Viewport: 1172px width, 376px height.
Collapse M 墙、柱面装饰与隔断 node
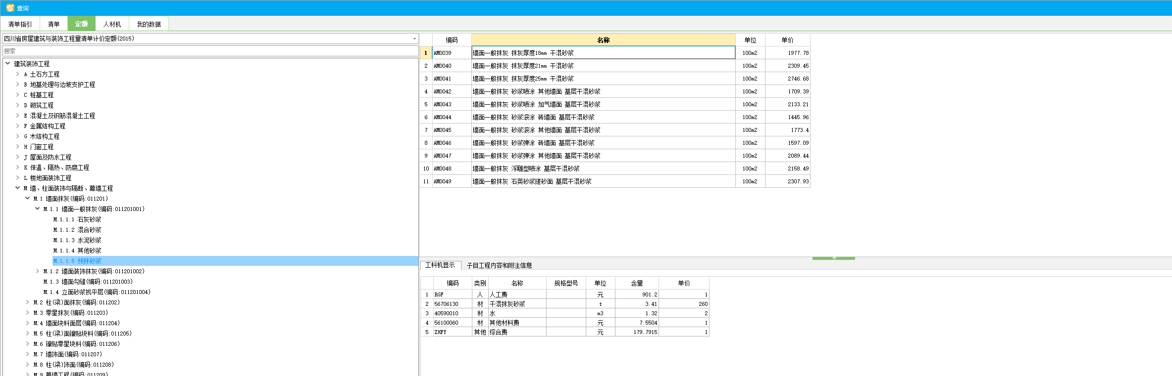(18, 188)
